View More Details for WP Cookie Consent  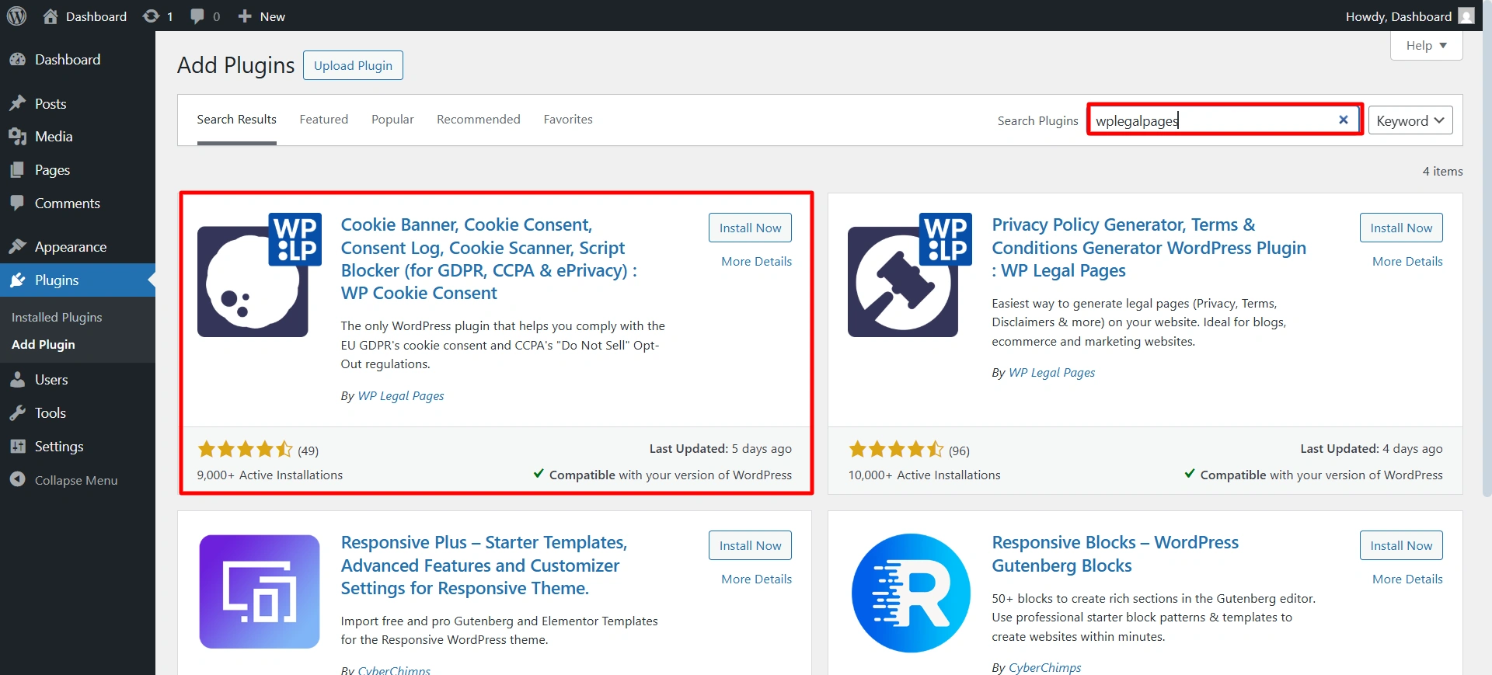(756, 262)
